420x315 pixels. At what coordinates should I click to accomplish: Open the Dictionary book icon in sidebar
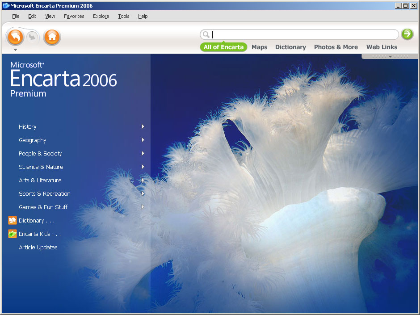tap(13, 220)
